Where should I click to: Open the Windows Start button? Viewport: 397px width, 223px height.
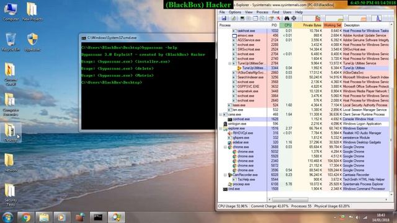pyautogui.click(x=7, y=217)
